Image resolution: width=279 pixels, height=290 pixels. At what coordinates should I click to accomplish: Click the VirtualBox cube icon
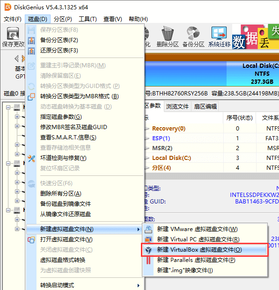[x=148, y=250]
